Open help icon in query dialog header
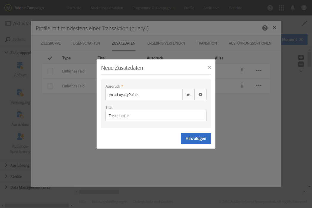Viewport: 312px width, 208px height. coord(265,28)
